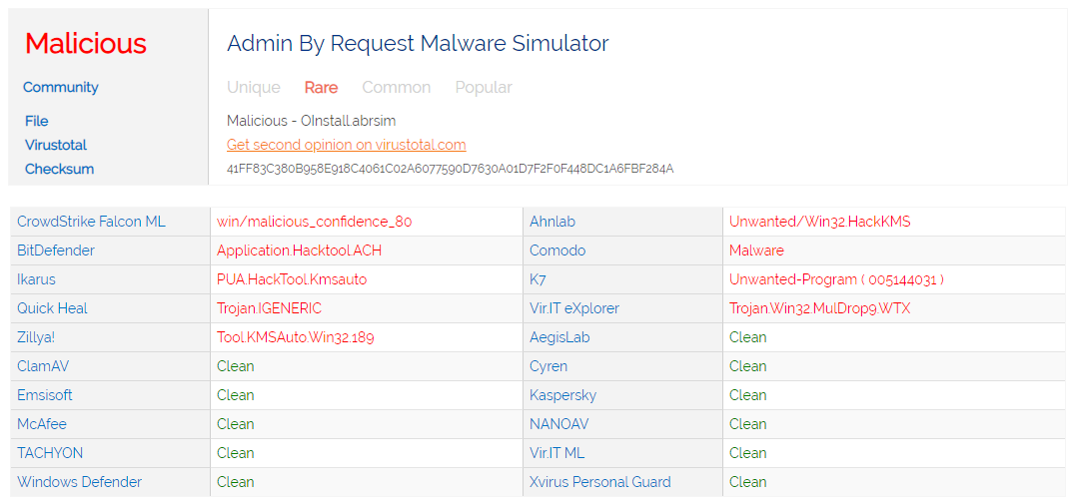This screenshot has width=1075, height=504.
Task: Click the Admin By Request Malware Simulator title
Action: 418,44
